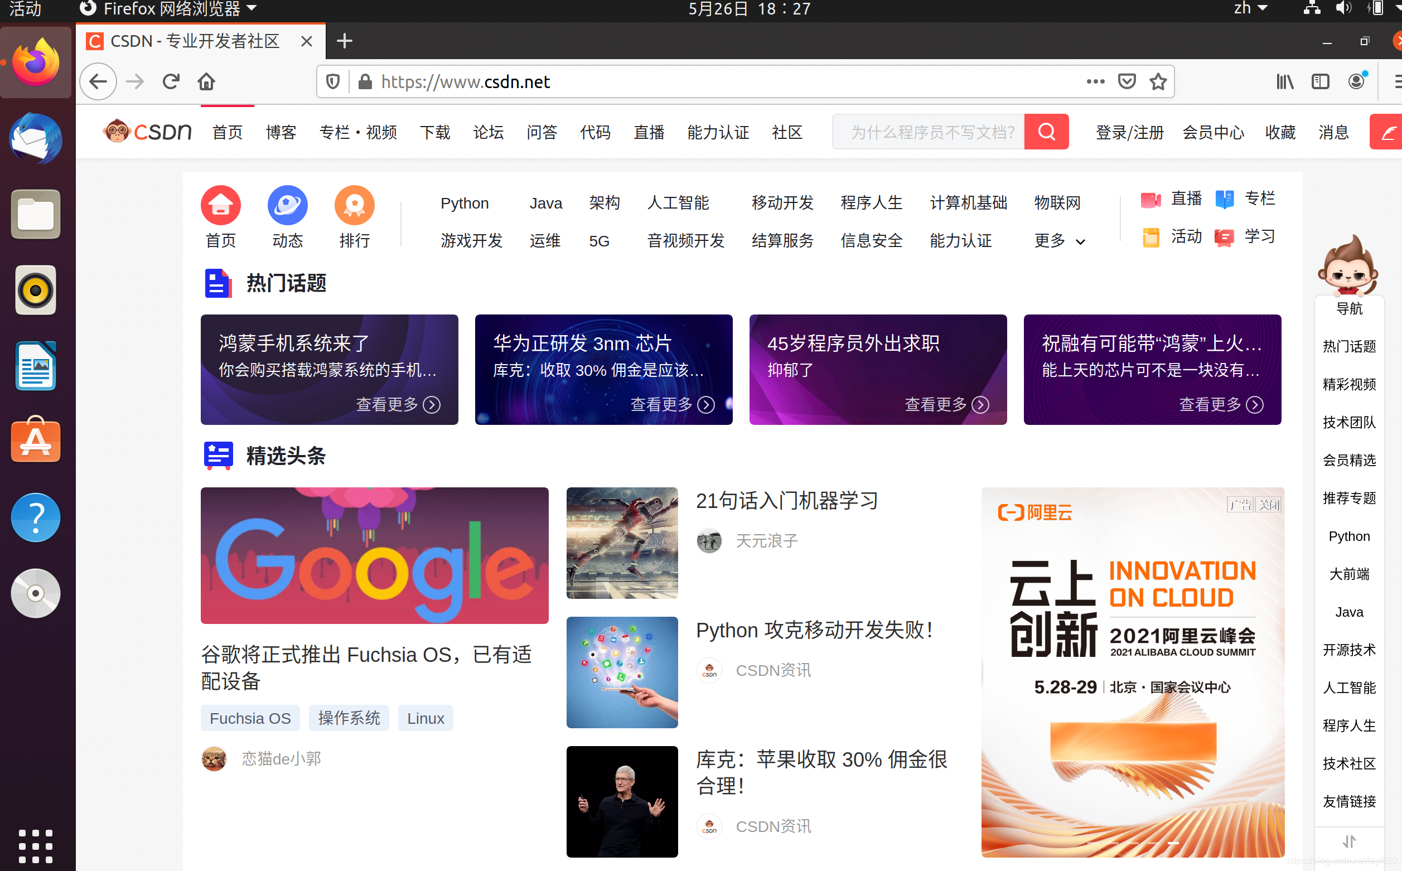
Task: Open a new browser tab
Action: tap(345, 41)
